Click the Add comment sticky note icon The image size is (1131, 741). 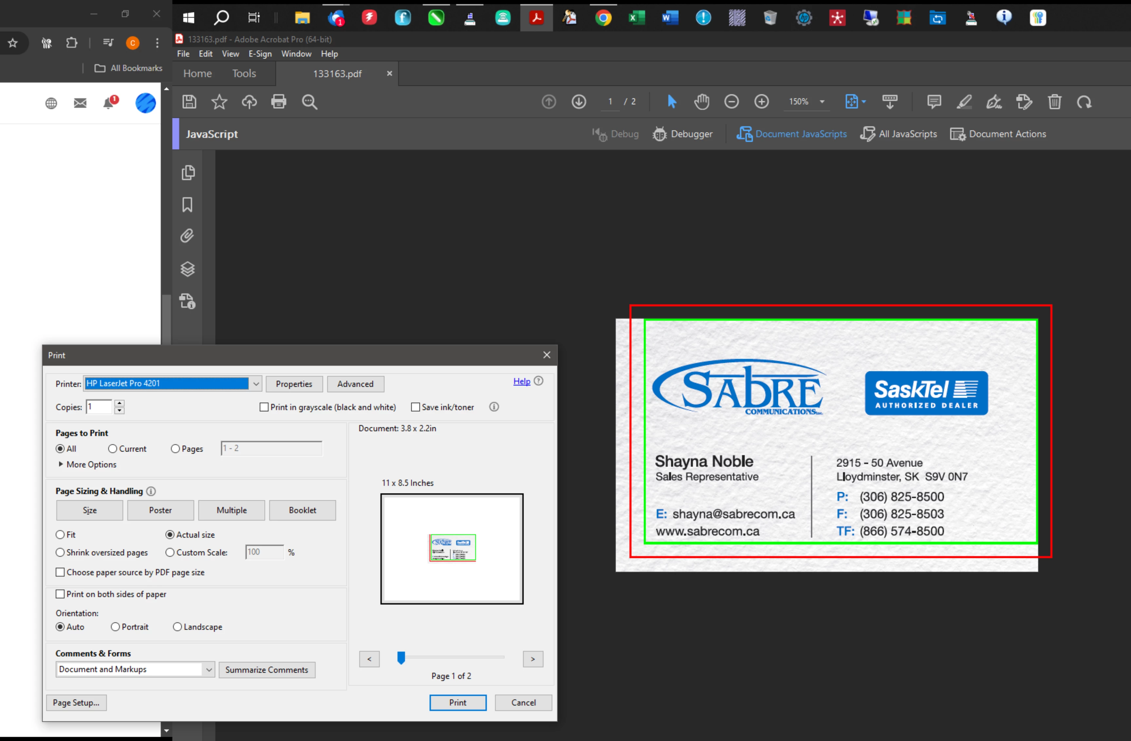934,102
